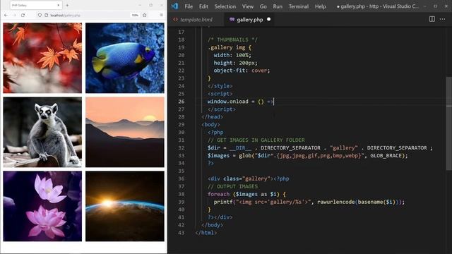Click the '<body>' tag on line 29
Image resolution: width=452 pixels, height=254 pixels.
point(210,124)
